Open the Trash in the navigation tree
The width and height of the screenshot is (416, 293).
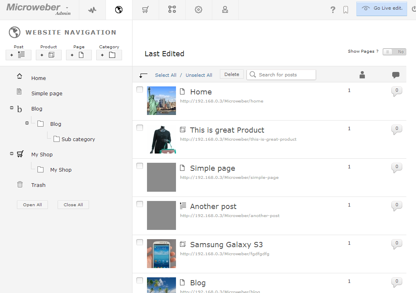tap(38, 185)
